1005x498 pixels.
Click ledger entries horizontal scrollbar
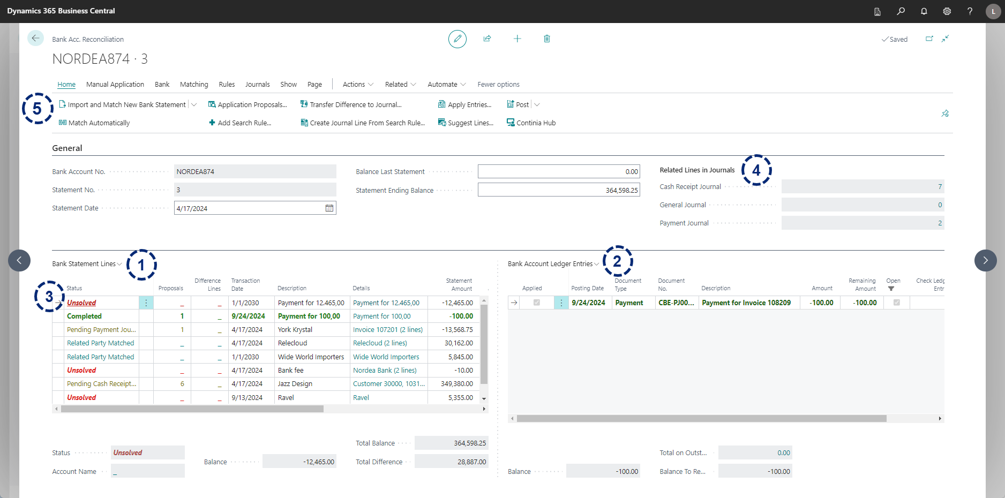[701, 419]
